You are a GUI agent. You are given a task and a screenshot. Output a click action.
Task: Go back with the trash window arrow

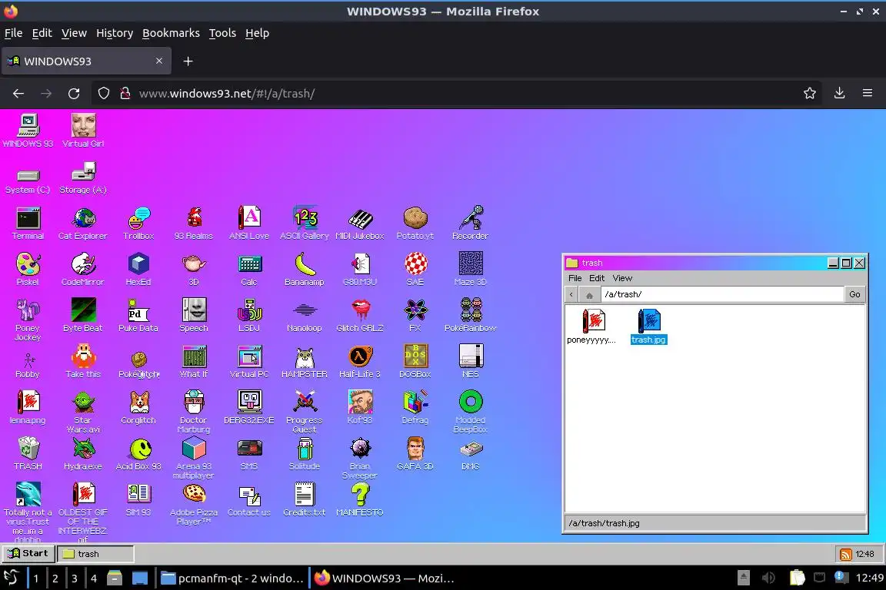(571, 295)
